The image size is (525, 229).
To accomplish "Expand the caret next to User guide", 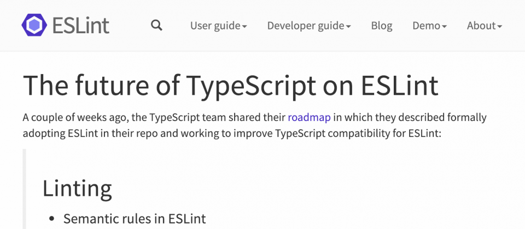I will 244,27.
